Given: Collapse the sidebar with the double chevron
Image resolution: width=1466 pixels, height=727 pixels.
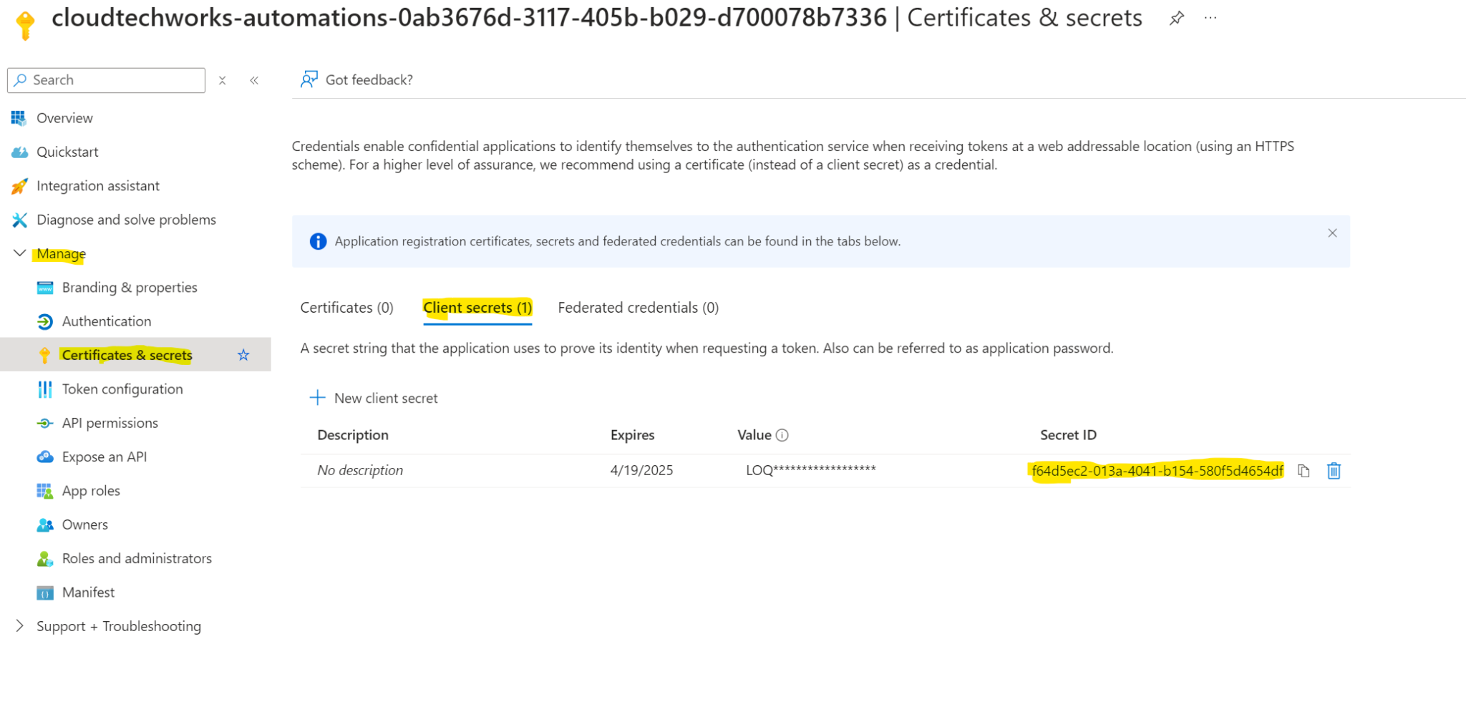Looking at the screenshot, I should [254, 80].
